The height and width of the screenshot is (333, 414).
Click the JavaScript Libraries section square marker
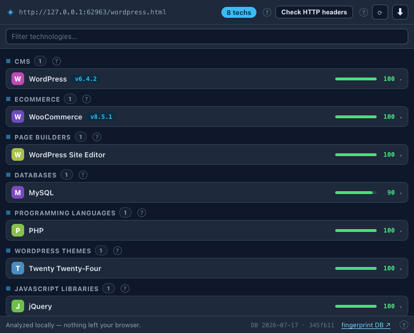click(8, 288)
